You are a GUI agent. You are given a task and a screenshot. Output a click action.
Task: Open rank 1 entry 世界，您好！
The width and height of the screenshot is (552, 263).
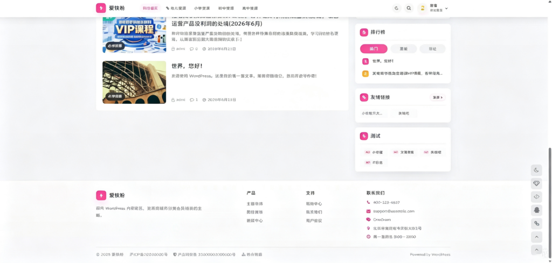[383, 61]
